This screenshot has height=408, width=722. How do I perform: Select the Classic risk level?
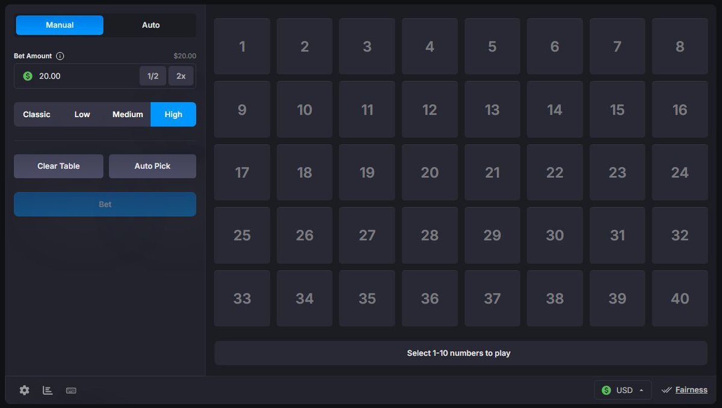[x=37, y=114]
